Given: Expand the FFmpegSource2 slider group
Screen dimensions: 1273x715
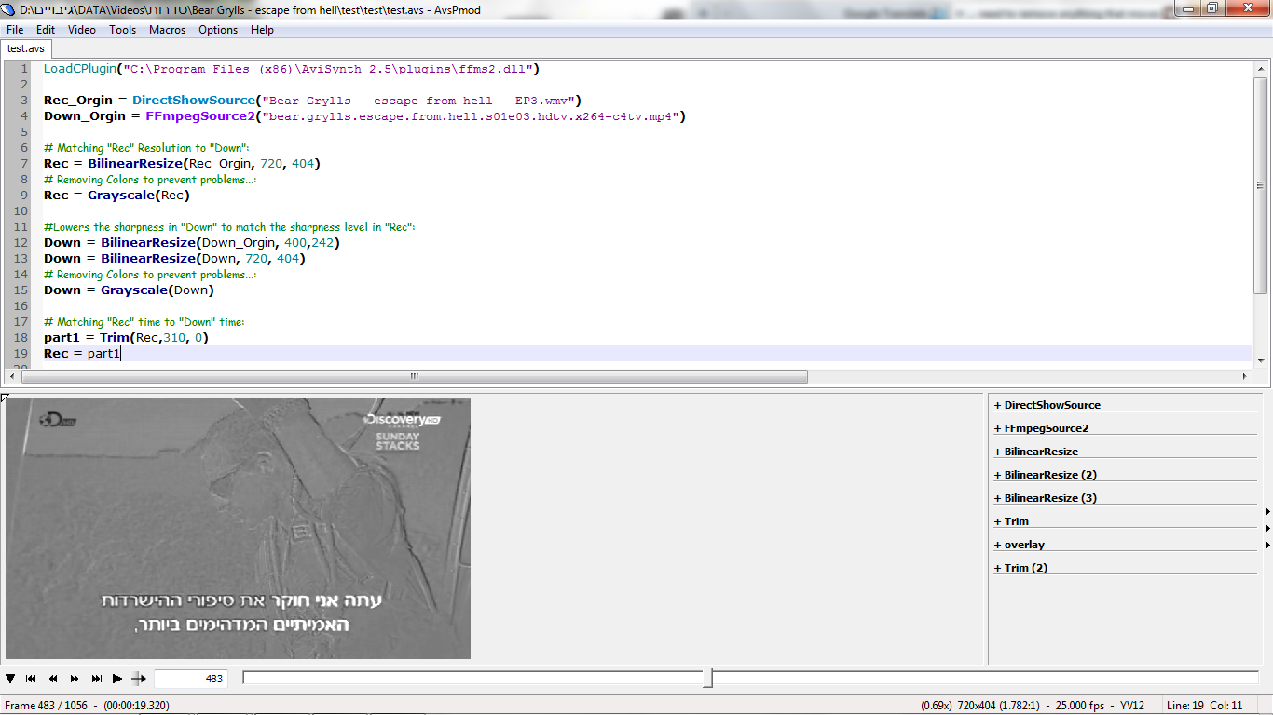Looking at the screenshot, I should click(x=1041, y=428).
